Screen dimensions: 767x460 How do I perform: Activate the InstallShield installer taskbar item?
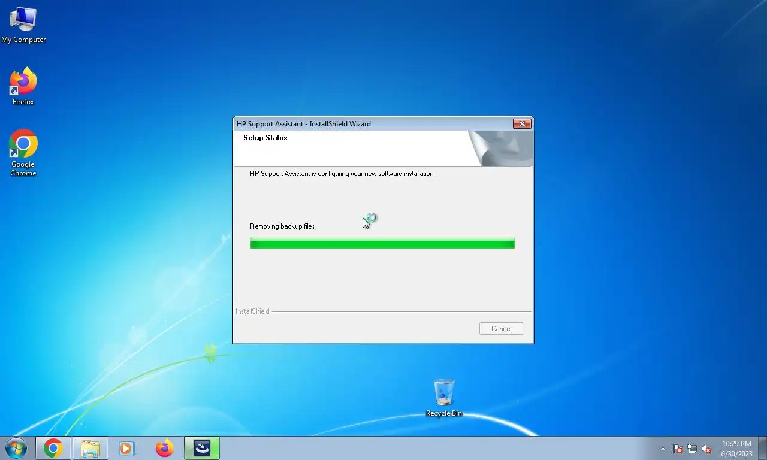click(x=202, y=448)
